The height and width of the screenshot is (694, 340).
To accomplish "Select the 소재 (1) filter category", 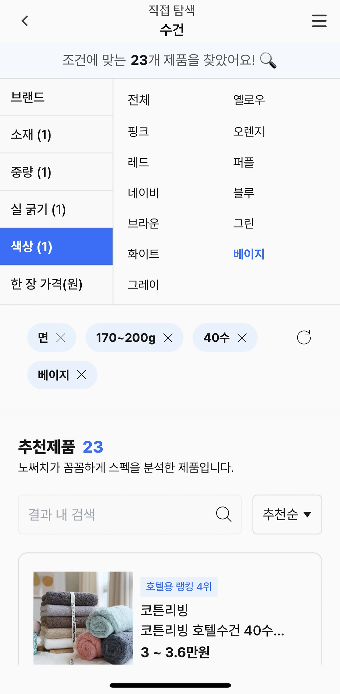I will [56, 135].
